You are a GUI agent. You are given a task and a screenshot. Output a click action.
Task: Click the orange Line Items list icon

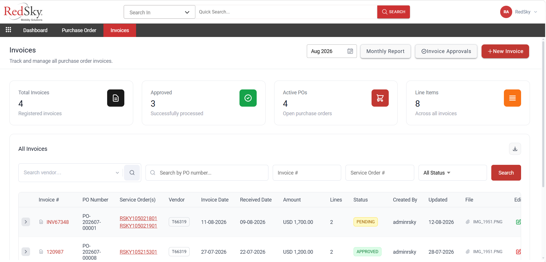(x=512, y=98)
